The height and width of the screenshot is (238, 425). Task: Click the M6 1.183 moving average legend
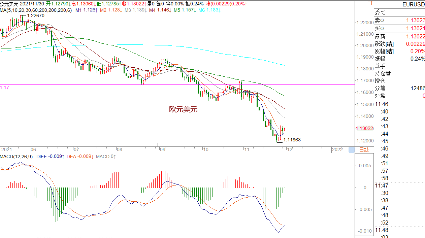tap(209, 10)
